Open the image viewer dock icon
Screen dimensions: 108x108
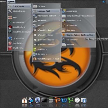[38, 100]
